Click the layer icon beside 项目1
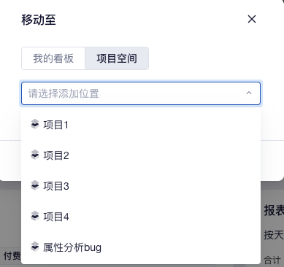Viewport: 284px width, 267px height. pos(35,124)
